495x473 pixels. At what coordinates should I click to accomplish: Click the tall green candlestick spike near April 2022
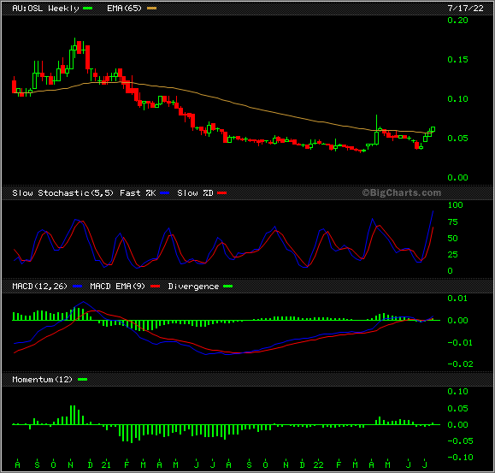point(376,130)
